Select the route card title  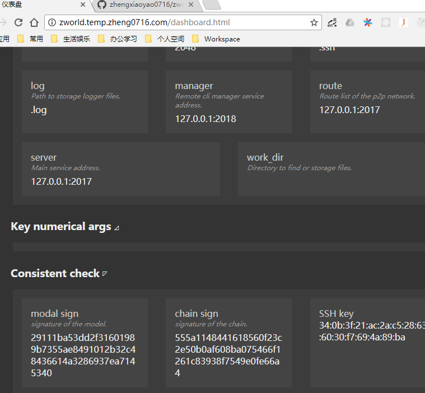pos(330,86)
